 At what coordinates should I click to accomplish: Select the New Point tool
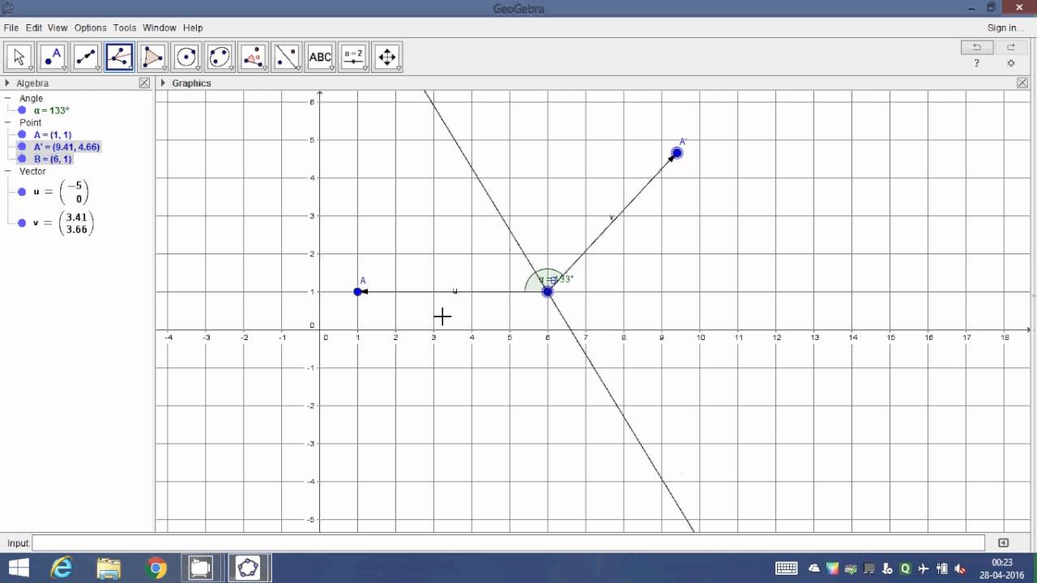point(53,57)
